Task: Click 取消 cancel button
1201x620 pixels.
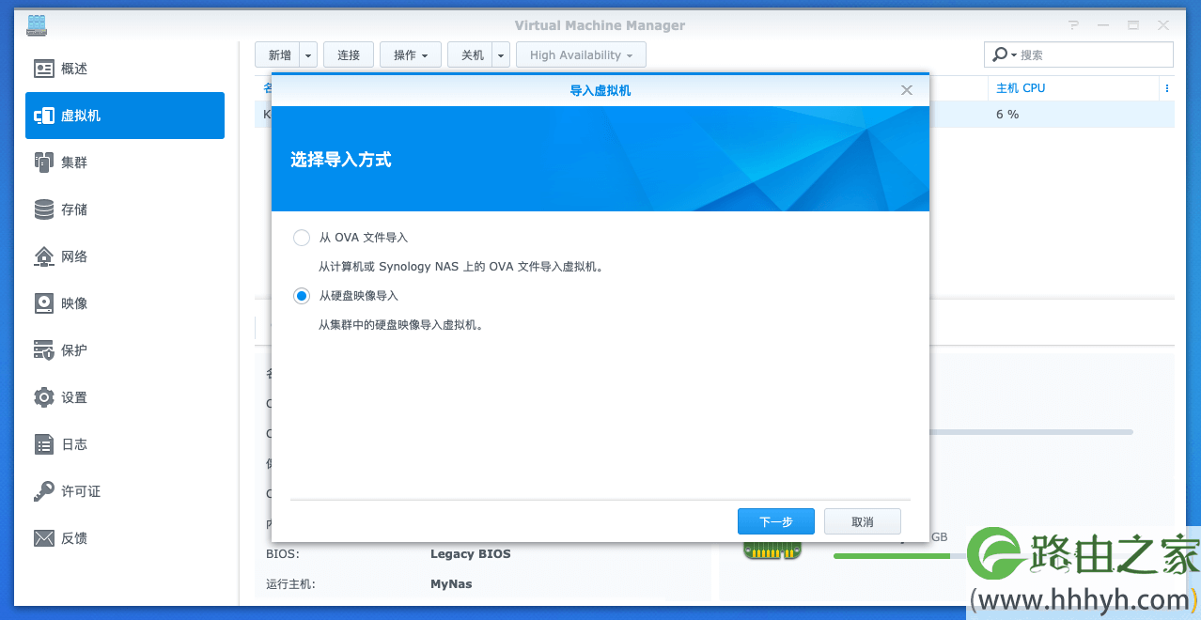Action: click(863, 521)
